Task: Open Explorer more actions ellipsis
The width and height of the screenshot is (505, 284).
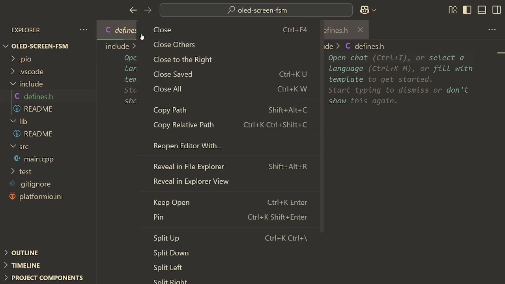Action: 84,30
